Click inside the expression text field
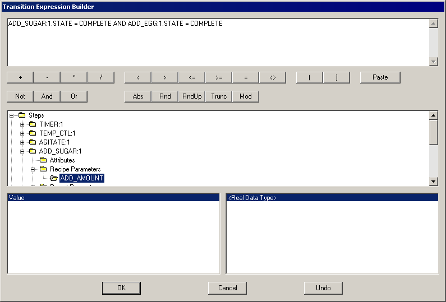The height and width of the screenshot is (302, 446). (x=218, y=45)
